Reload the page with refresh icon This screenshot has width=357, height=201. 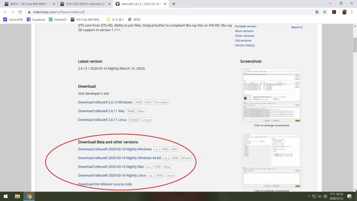coord(22,12)
